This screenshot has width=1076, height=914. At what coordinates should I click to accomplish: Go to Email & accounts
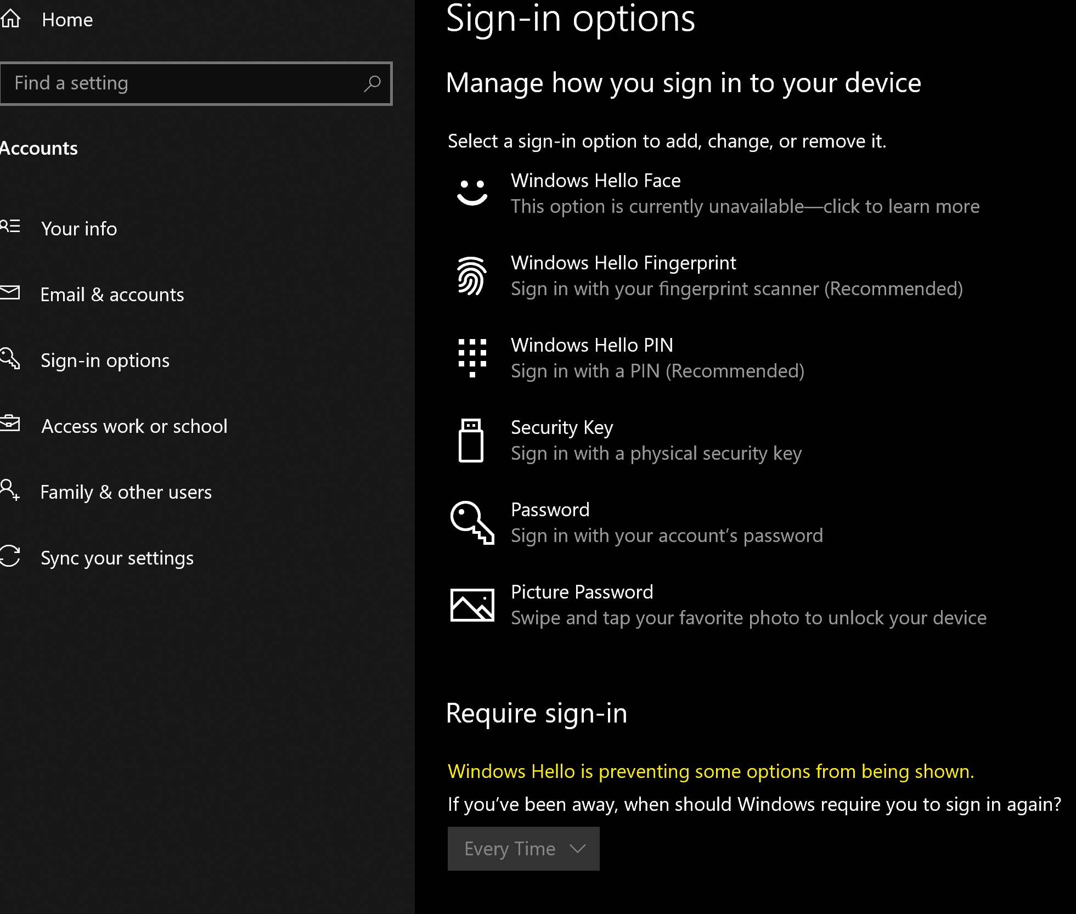[x=112, y=295]
